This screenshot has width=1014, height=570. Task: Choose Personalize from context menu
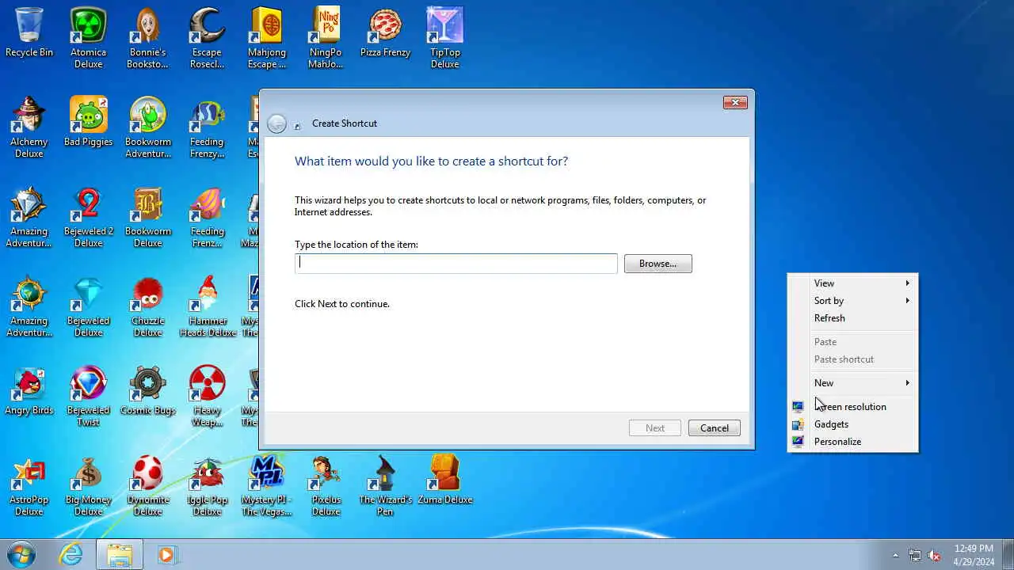coord(852,442)
